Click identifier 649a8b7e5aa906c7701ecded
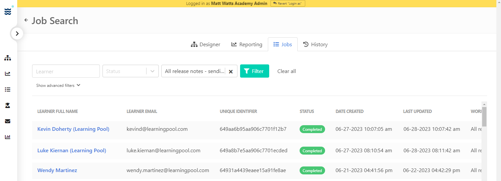Image resolution: width=501 pixels, height=181 pixels. coord(254,151)
